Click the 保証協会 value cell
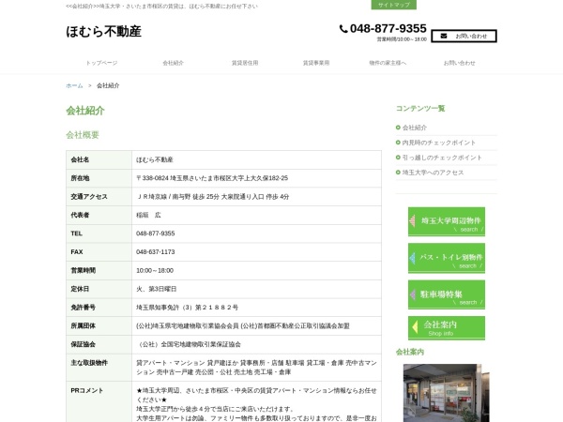563x422 pixels. point(256,344)
